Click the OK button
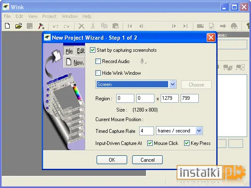The image size is (251, 188). (x=112, y=160)
